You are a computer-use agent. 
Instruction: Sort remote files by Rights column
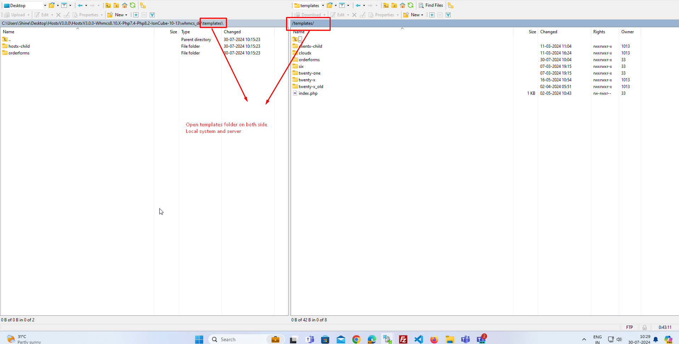coord(599,32)
